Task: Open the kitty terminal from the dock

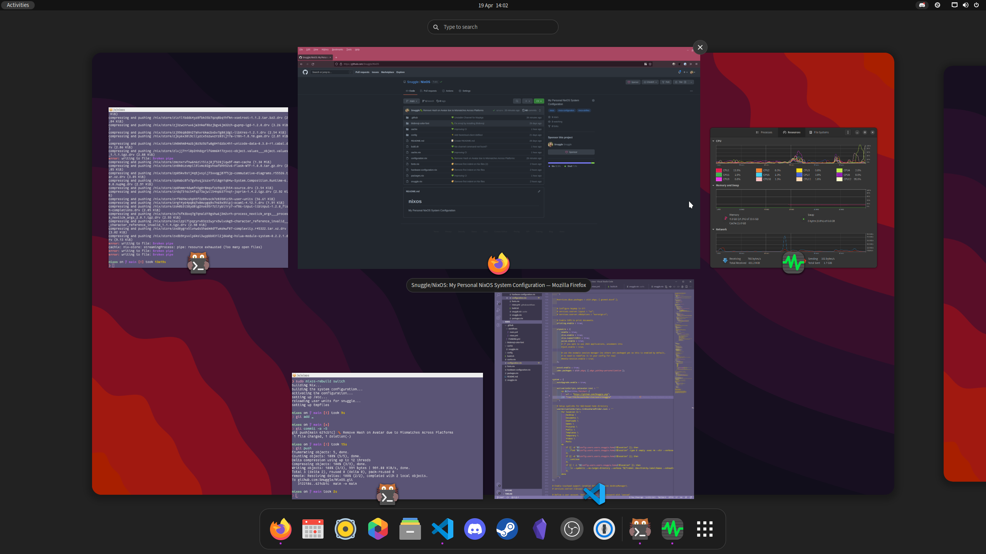Action: [x=640, y=529]
